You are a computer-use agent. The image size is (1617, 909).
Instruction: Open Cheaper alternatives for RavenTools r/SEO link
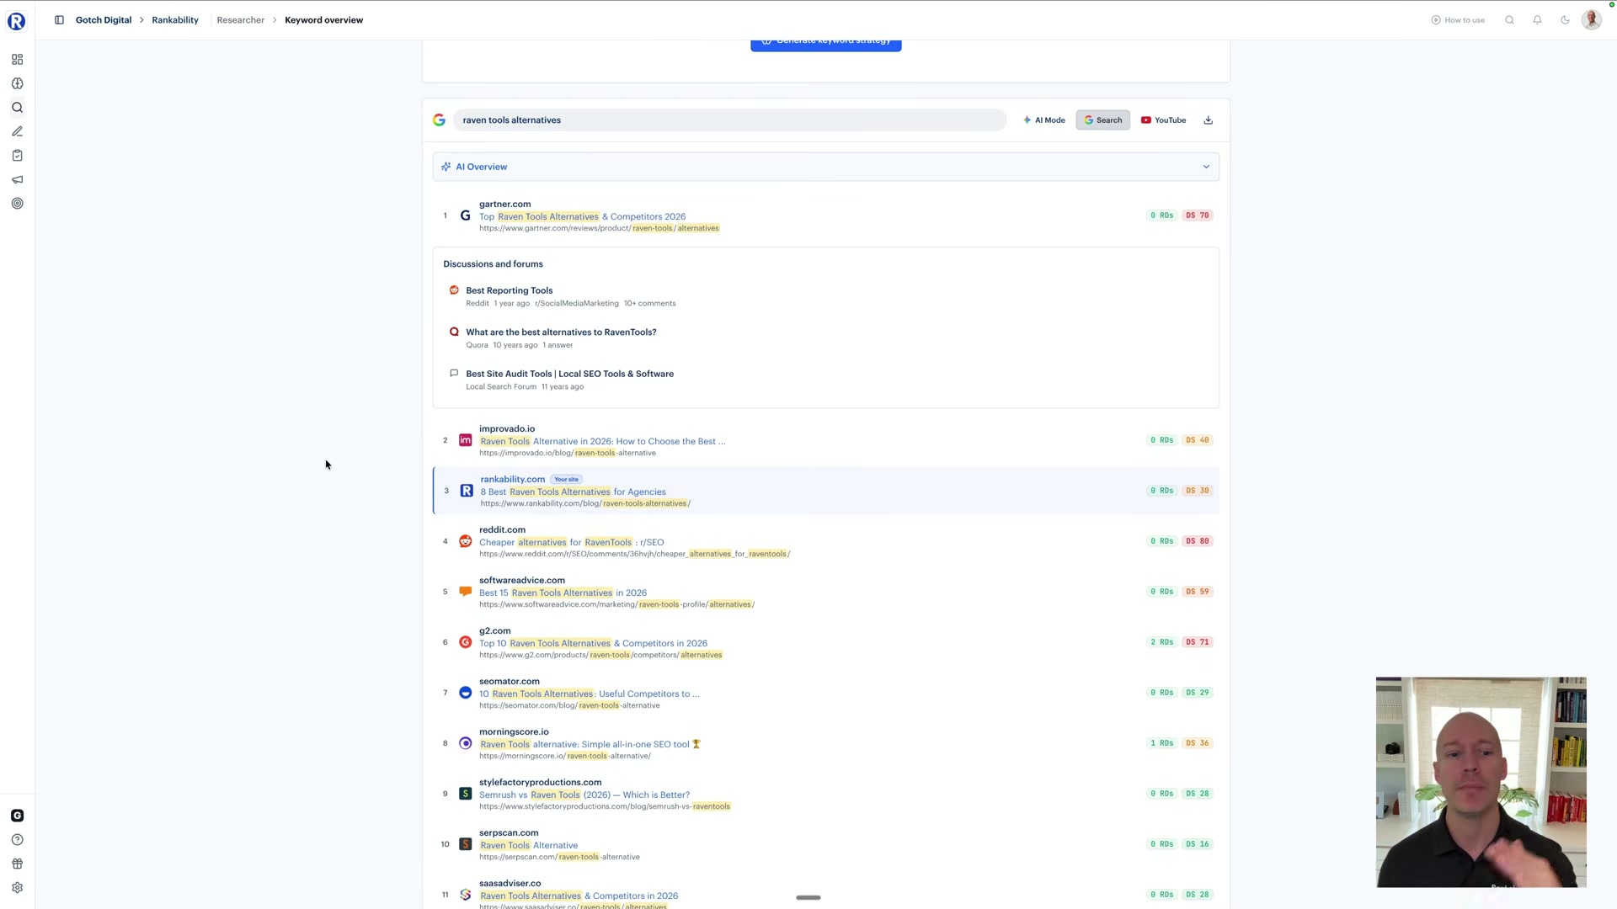click(572, 542)
